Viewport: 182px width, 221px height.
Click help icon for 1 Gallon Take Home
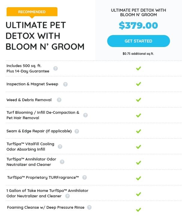[67, 196]
